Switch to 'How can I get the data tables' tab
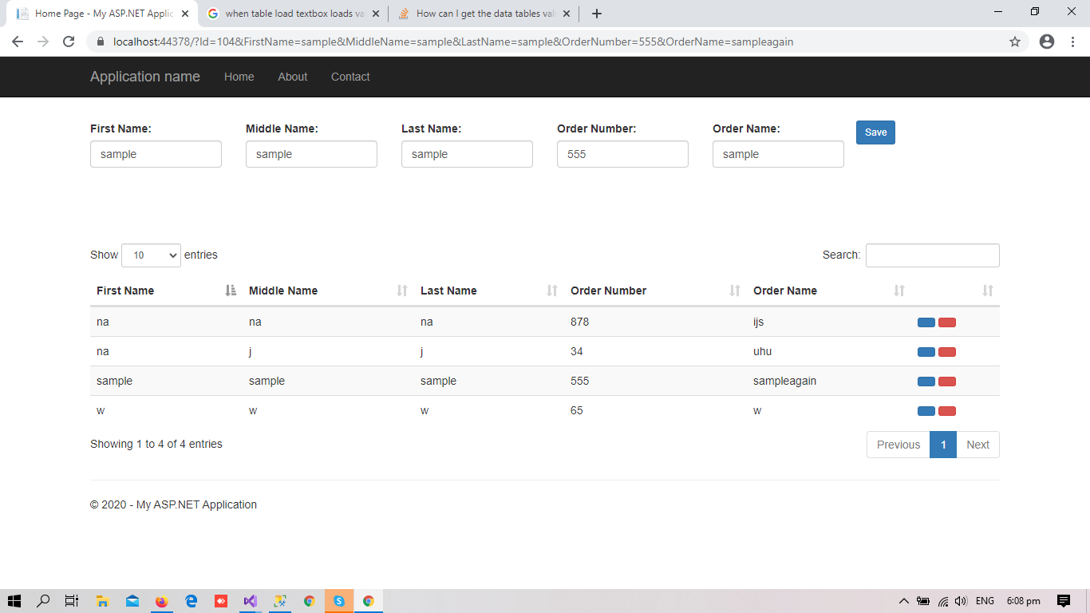 [x=484, y=14]
